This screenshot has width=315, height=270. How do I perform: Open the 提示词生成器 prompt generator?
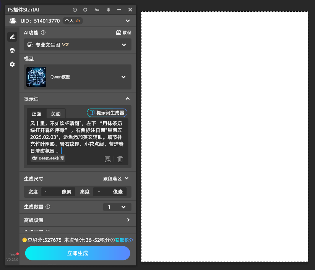[x=107, y=112]
